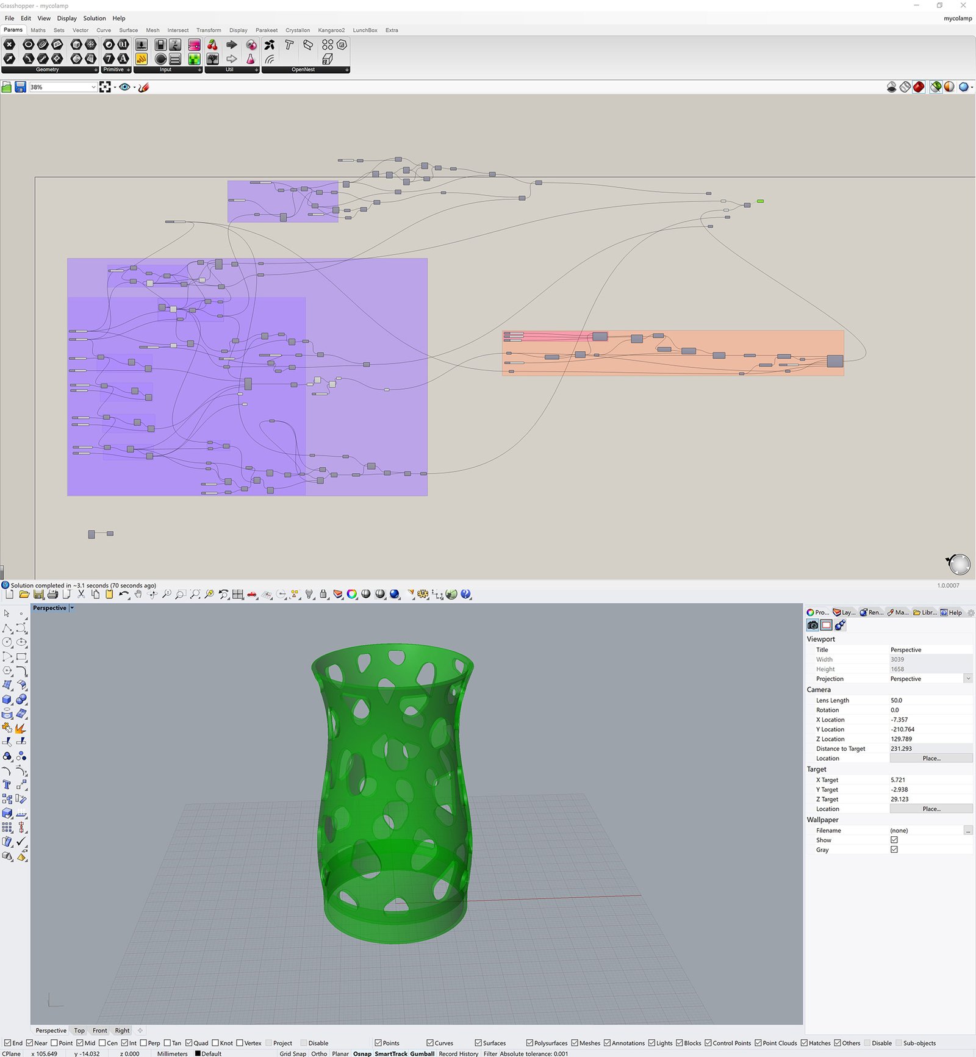The image size is (976, 1057).
Task: Click Record History in status bar
Action: pyautogui.click(x=459, y=1053)
